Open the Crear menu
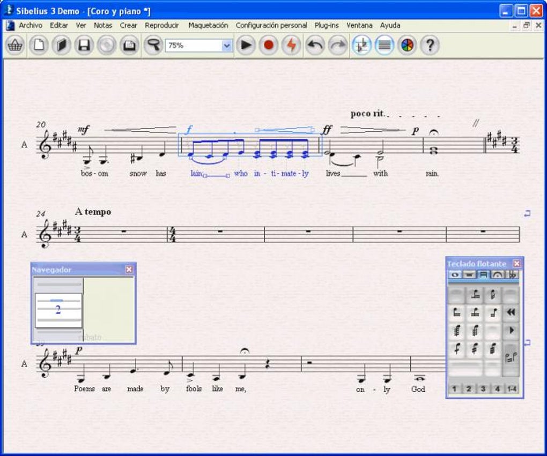 [128, 25]
